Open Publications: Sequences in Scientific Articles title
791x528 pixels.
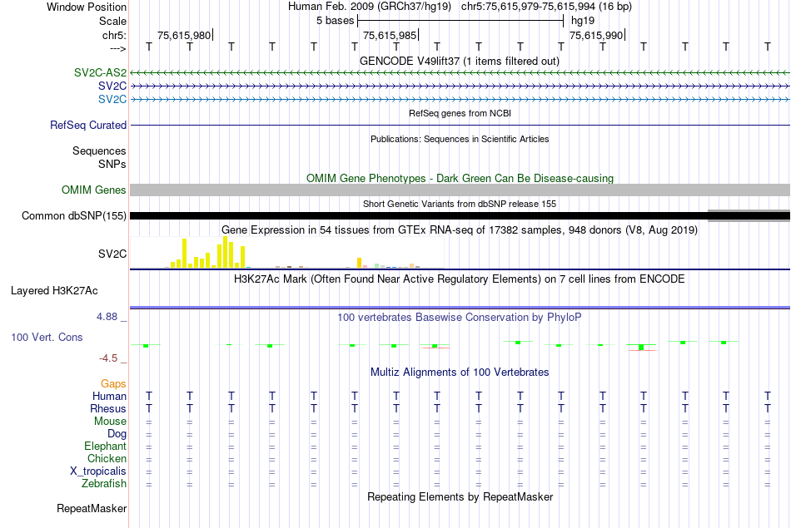coord(460,139)
